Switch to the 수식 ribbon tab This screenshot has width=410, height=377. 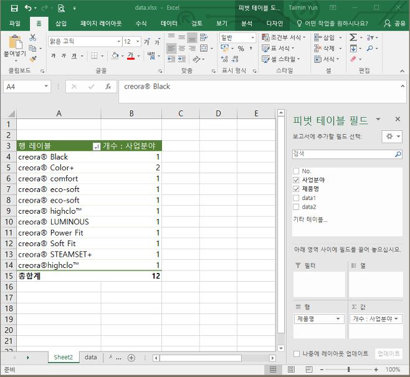tap(141, 24)
